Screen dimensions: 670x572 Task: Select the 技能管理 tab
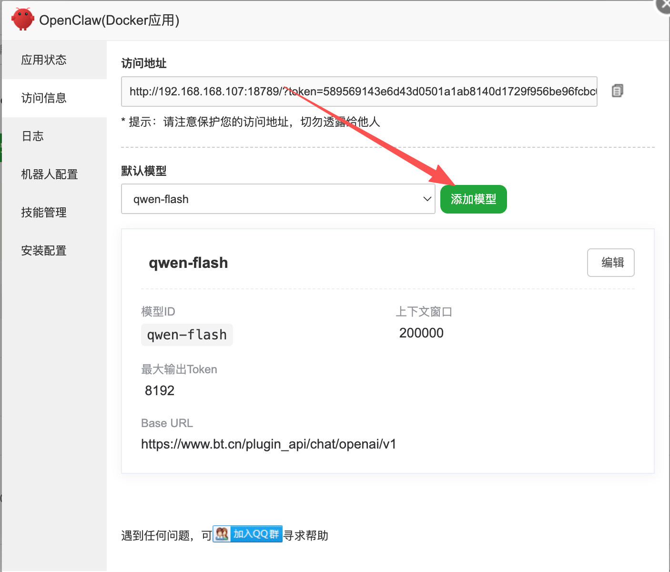coord(44,213)
